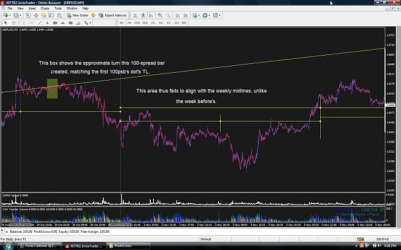This screenshot has width=401, height=250.
Task: Select the Trendline drawing tool
Action: [39, 23]
